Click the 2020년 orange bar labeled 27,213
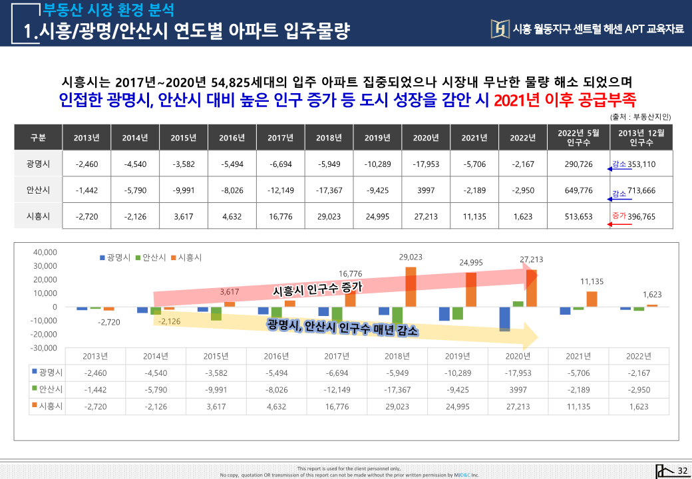 tap(532, 288)
